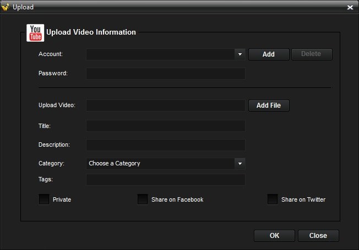Add a new YouTube account
Image resolution: width=359 pixels, height=250 pixels.
269,54
